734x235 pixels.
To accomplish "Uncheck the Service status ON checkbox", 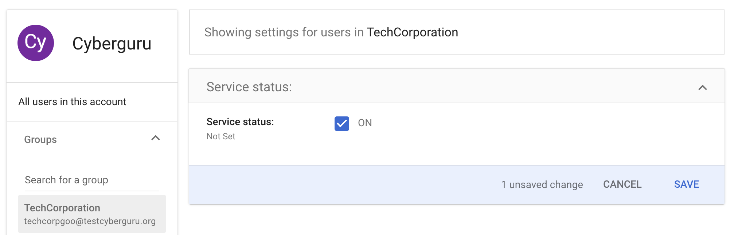I will coord(341,123).
